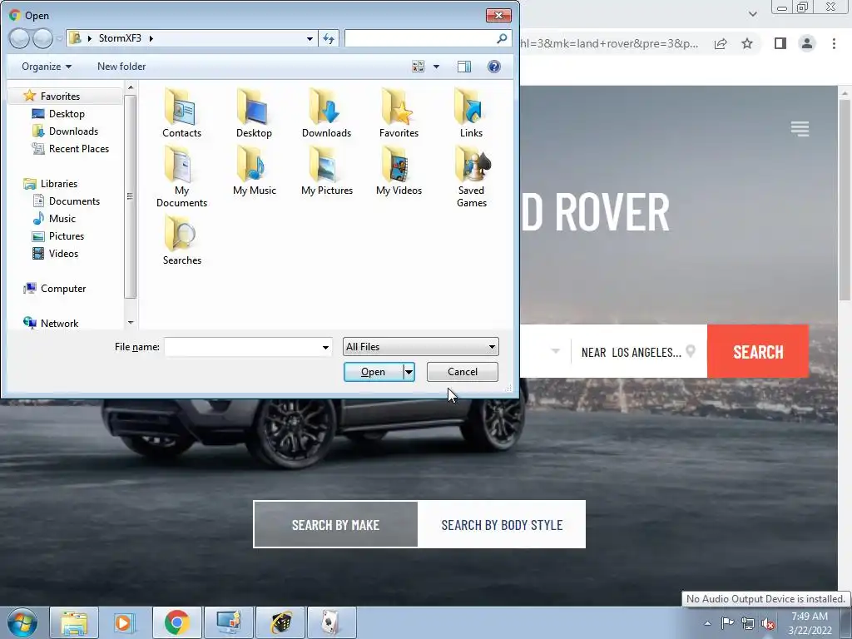Screen dimensions: 852x639
Task: Open Chrome side panel icon
Action: 780,43
